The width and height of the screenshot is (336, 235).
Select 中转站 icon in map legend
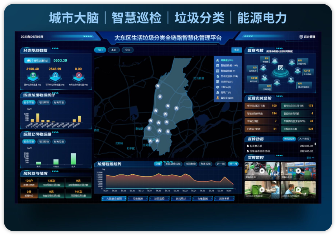click(217, 87)
